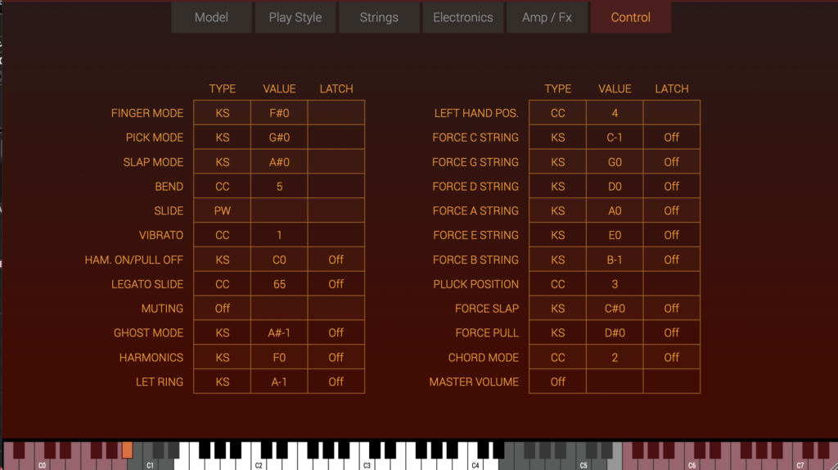Open the Play Style tab
Viewport: 838px width, 470px height.
(295, 17)
